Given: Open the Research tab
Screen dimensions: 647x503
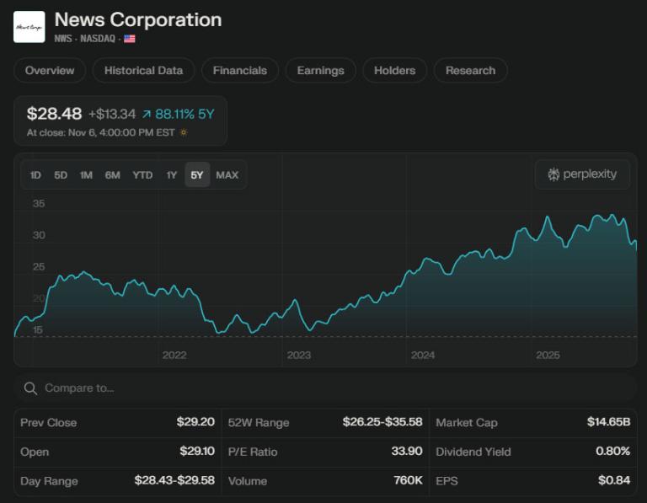Looking at the screenshot, I should [x=470, y=71].
